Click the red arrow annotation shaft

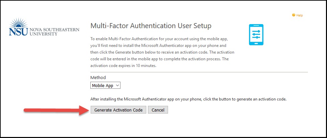click(51, 110)
